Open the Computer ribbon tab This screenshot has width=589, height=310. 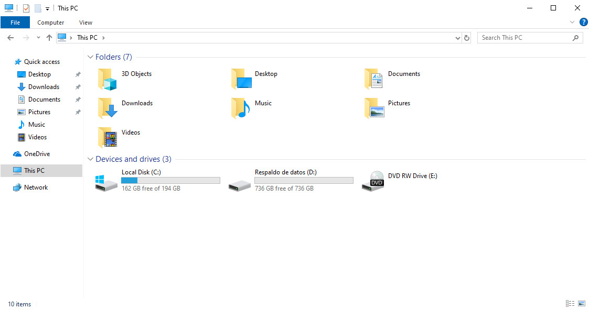click(x=51, y=23)
